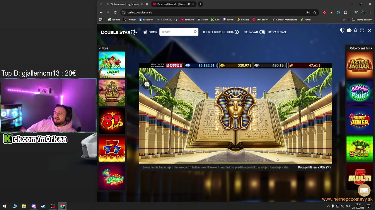Open the Twitch bookmark

point(228,20)
